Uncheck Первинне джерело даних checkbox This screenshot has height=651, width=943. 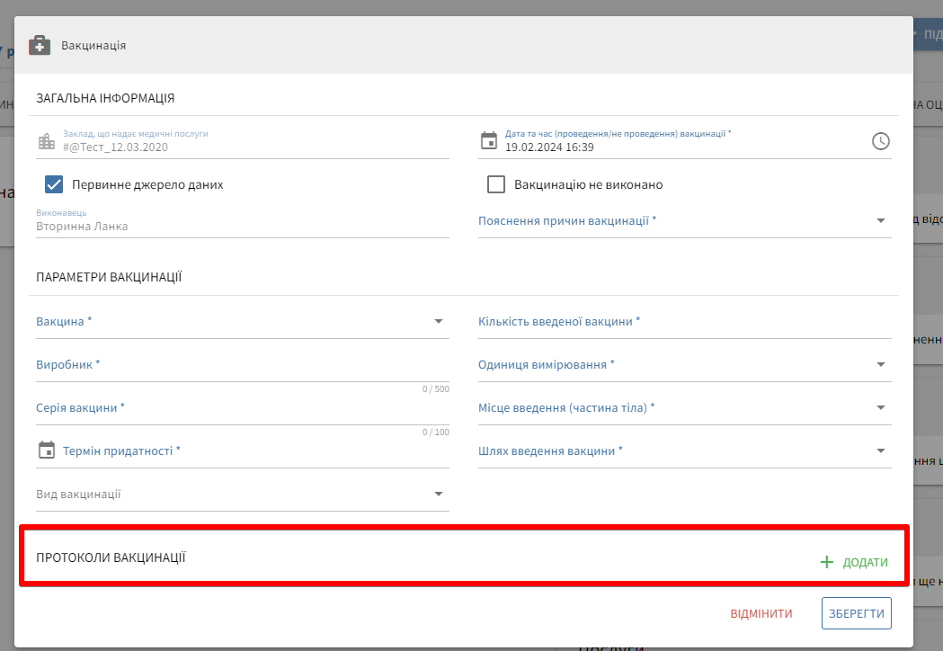[54, 184]
